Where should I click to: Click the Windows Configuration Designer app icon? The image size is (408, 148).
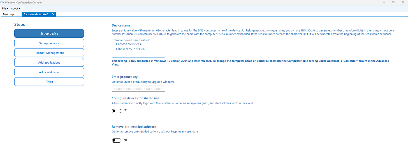3,3
